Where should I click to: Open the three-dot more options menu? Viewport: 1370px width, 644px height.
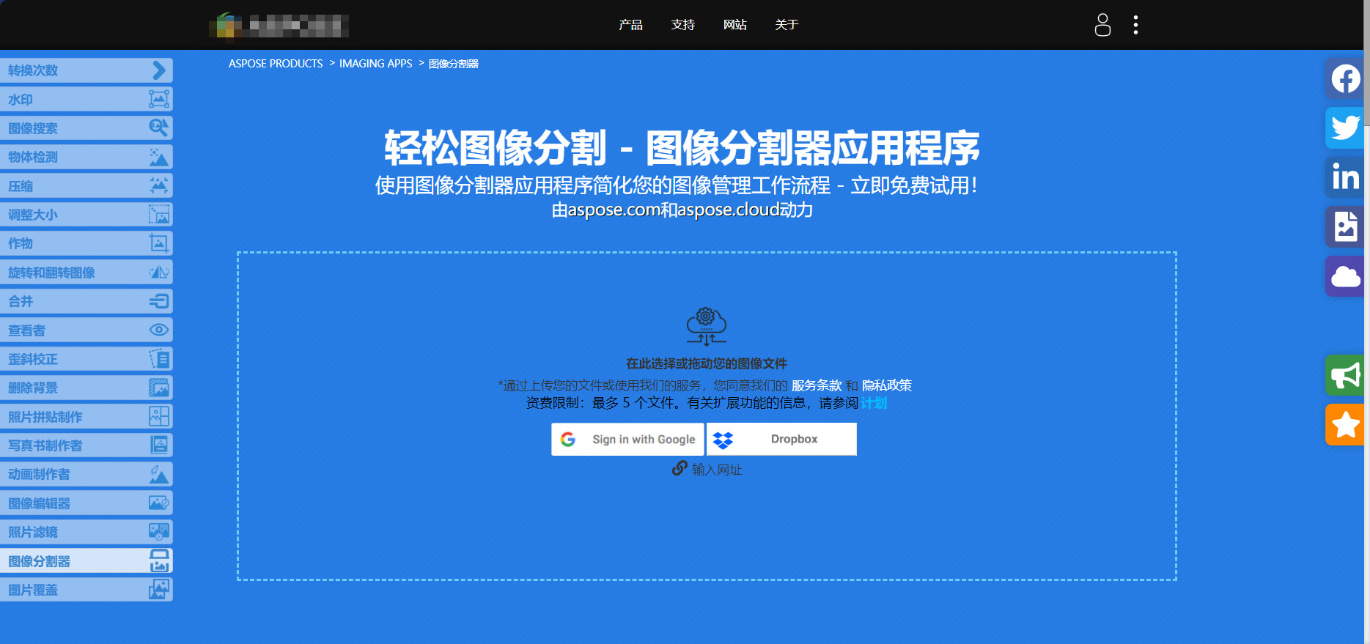[x=1135, y=25]
